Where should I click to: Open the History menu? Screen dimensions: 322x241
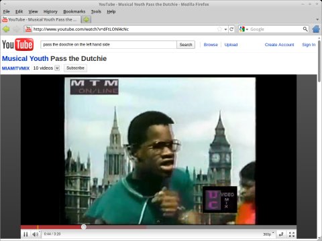(x=50, y=11)
